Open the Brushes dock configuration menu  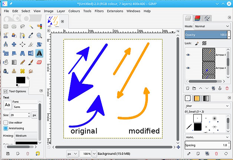coord(229,97)
